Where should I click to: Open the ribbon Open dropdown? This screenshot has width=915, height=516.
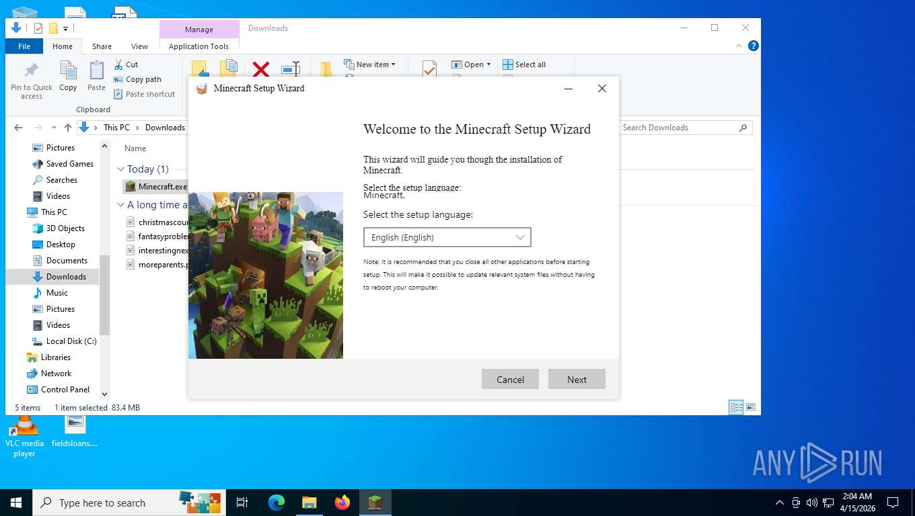coord(471,64)
